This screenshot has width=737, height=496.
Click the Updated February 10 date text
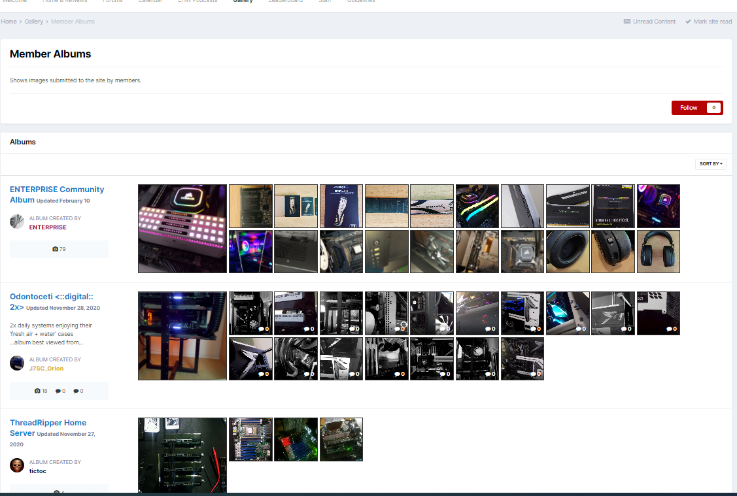[x=63, y=201]
